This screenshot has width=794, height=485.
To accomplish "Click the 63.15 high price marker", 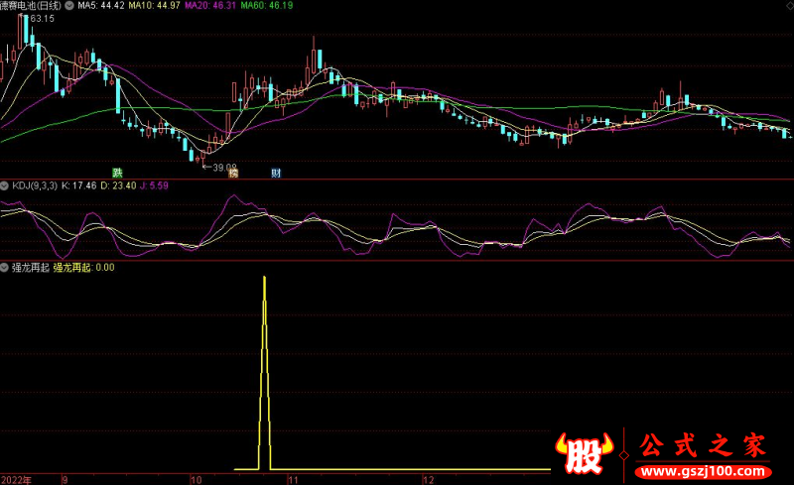I will [x=40, y=19].
